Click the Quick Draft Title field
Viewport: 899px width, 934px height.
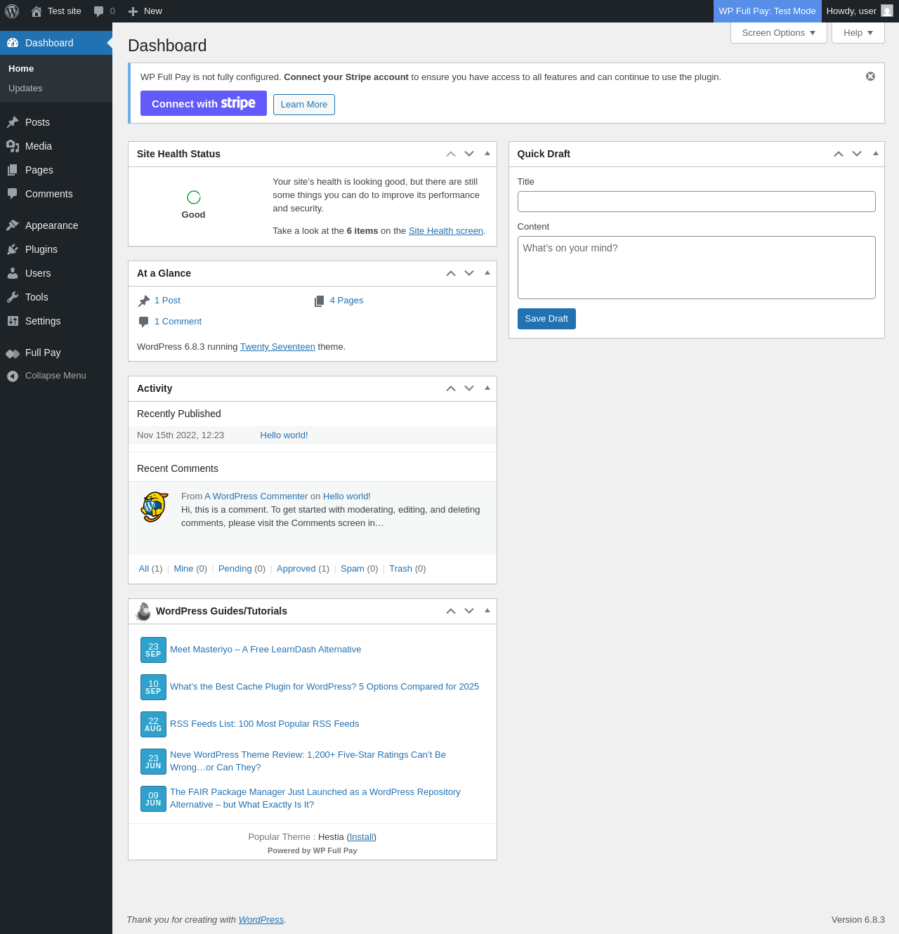tap(697, 202)
